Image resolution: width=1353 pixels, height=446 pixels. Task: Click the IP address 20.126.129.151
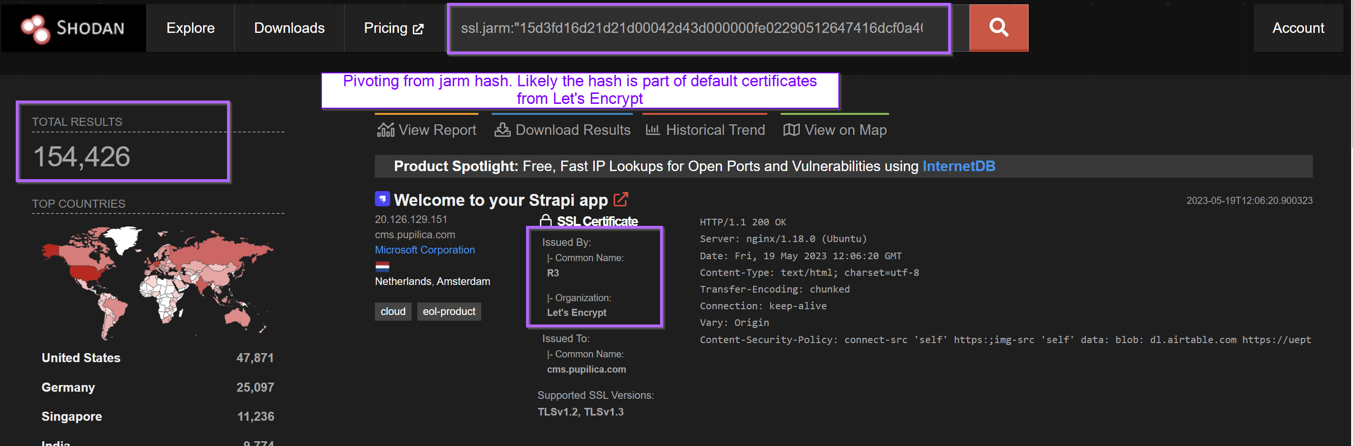[411, 219]
